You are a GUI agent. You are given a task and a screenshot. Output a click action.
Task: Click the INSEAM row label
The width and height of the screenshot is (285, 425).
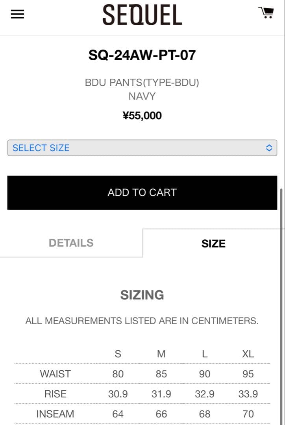pos(55,414)
